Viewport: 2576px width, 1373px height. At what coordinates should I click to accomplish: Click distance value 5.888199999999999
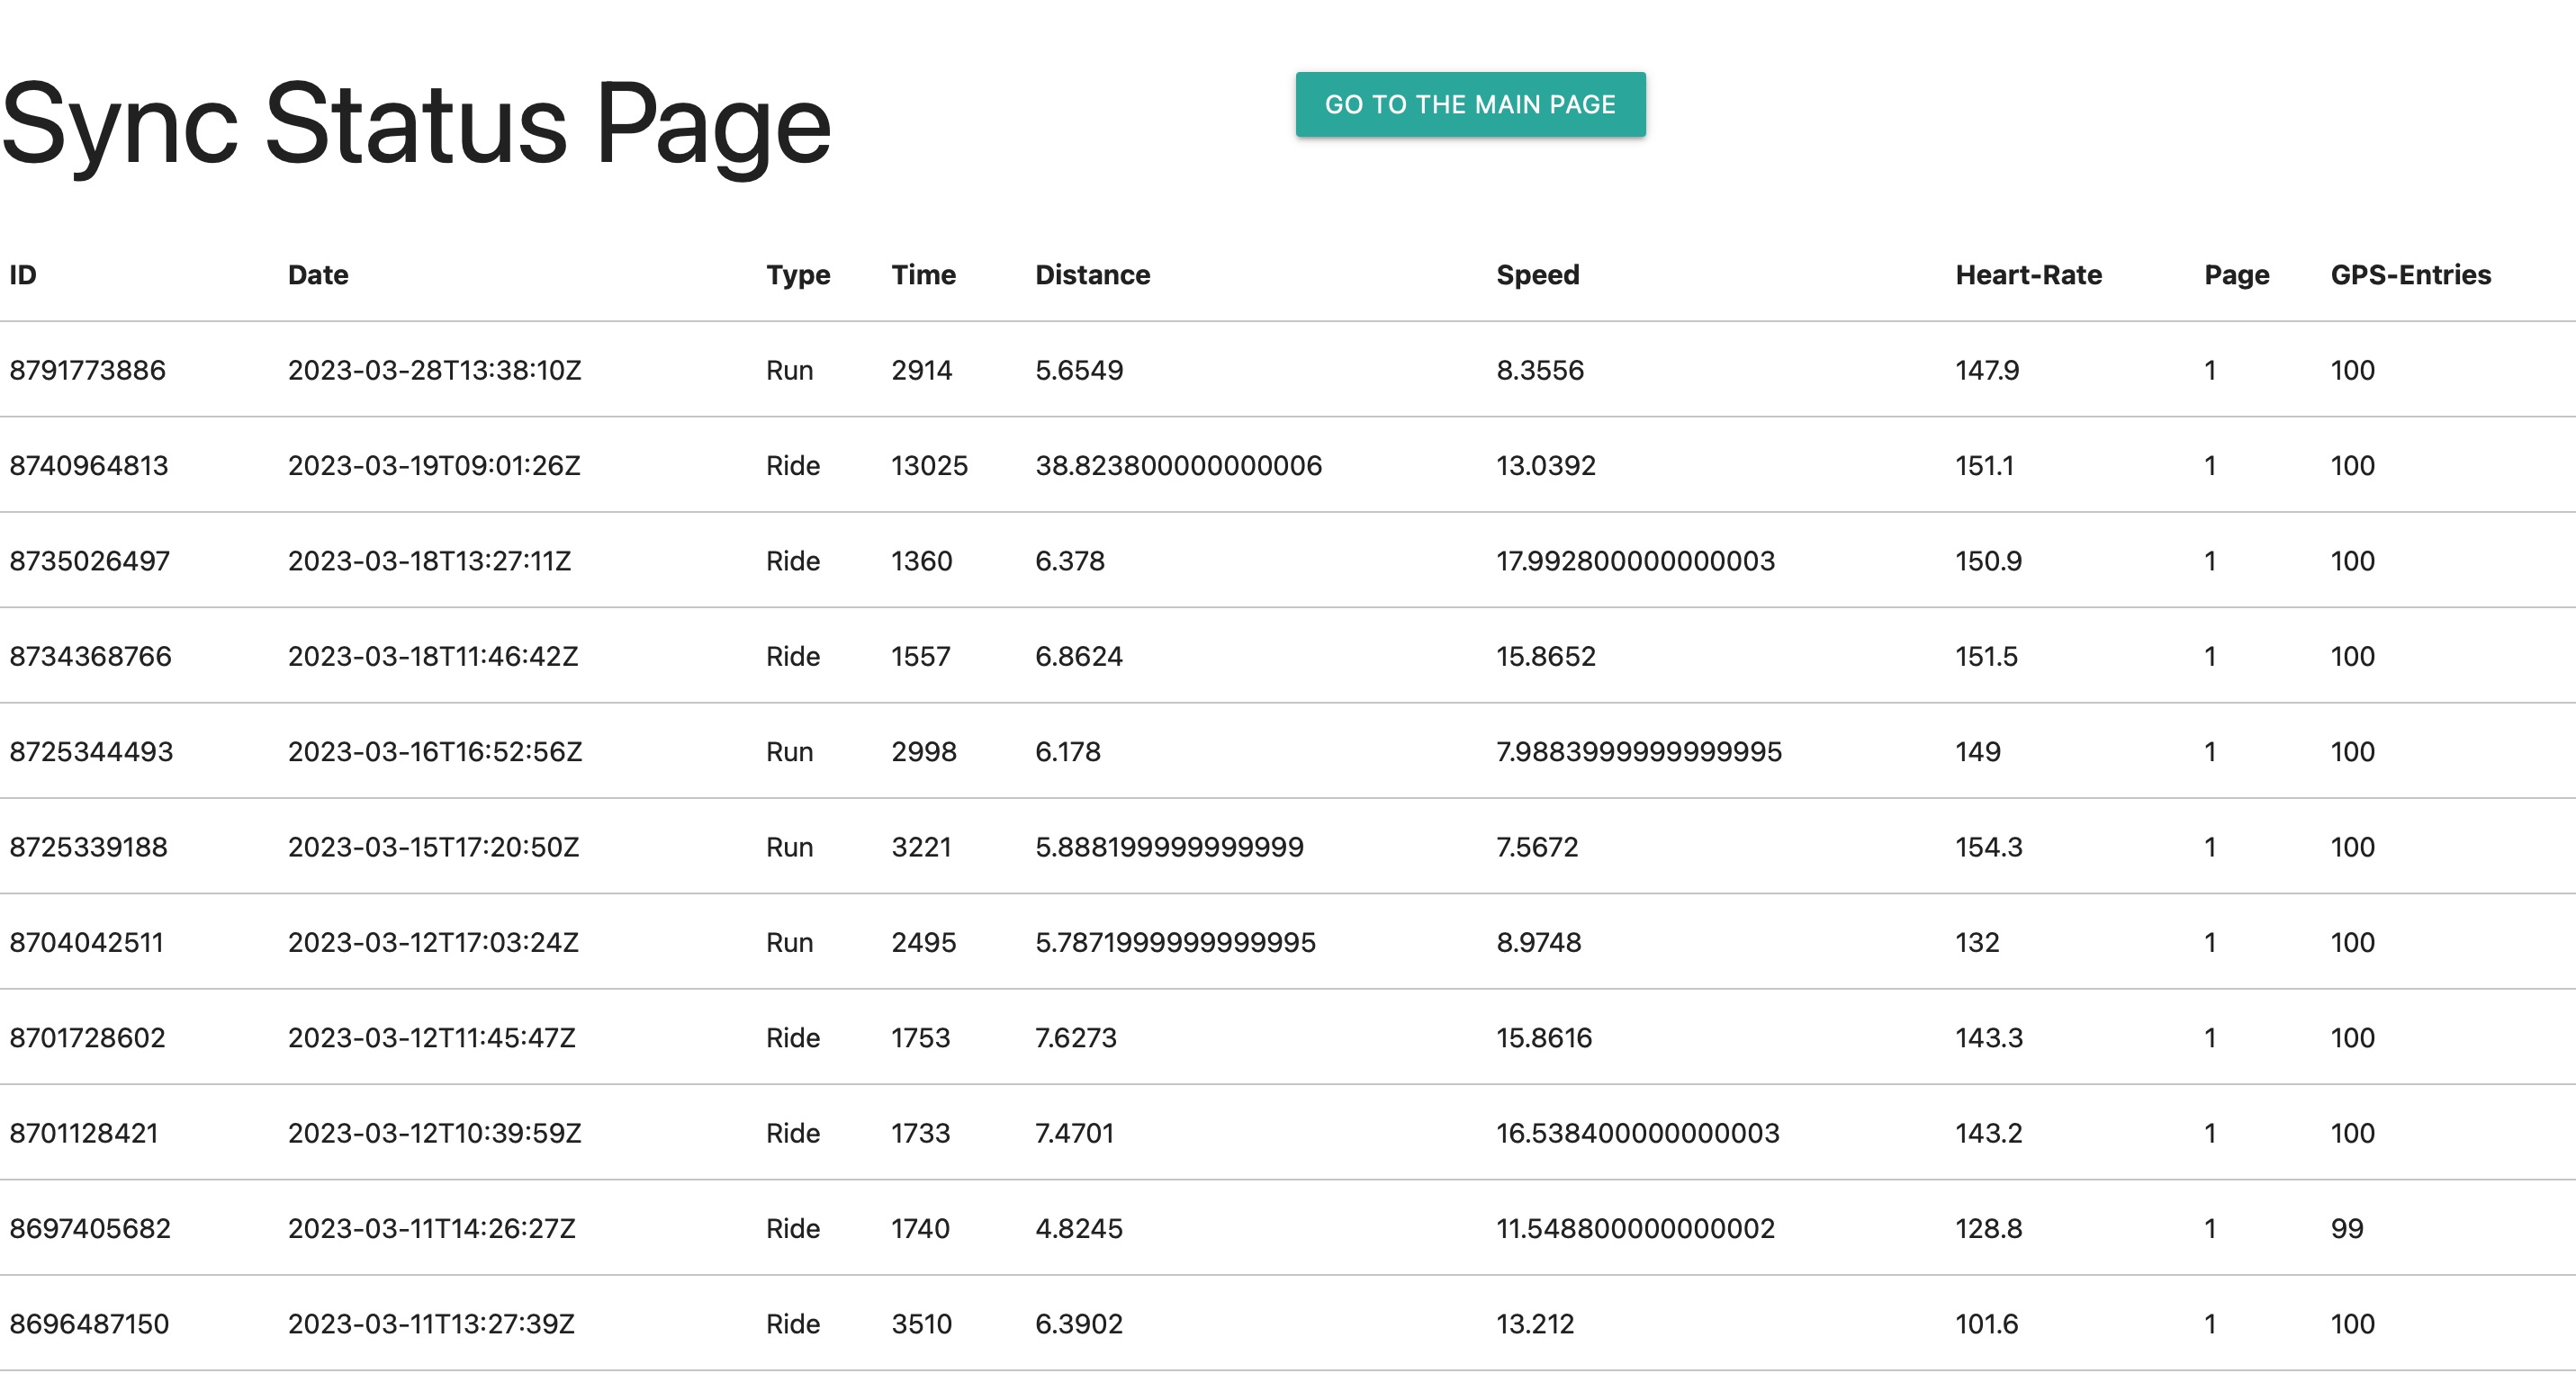click(x=1169, y=848)
